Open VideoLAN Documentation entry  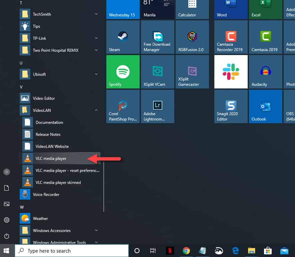point(59,122)
